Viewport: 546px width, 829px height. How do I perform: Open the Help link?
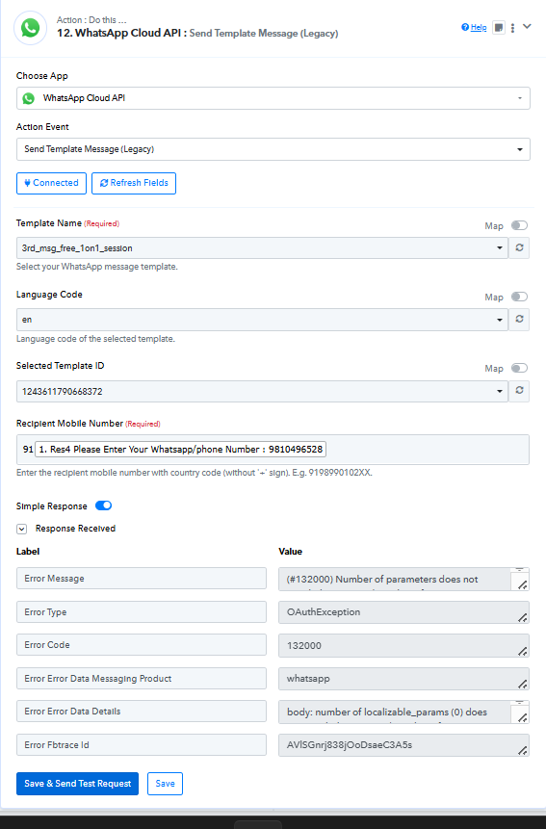coord(474,28)
